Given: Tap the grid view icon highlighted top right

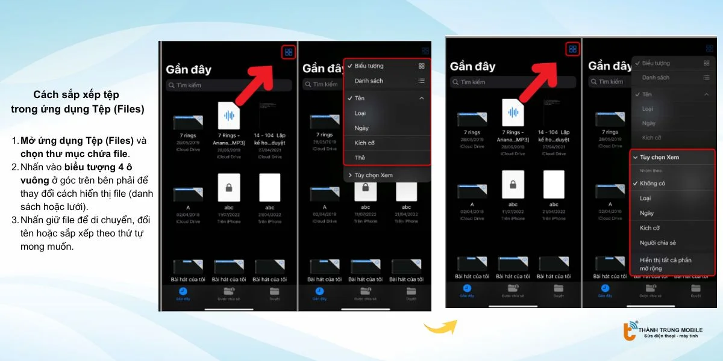Looking at the screenshot, I should click(x=288, y=52).
